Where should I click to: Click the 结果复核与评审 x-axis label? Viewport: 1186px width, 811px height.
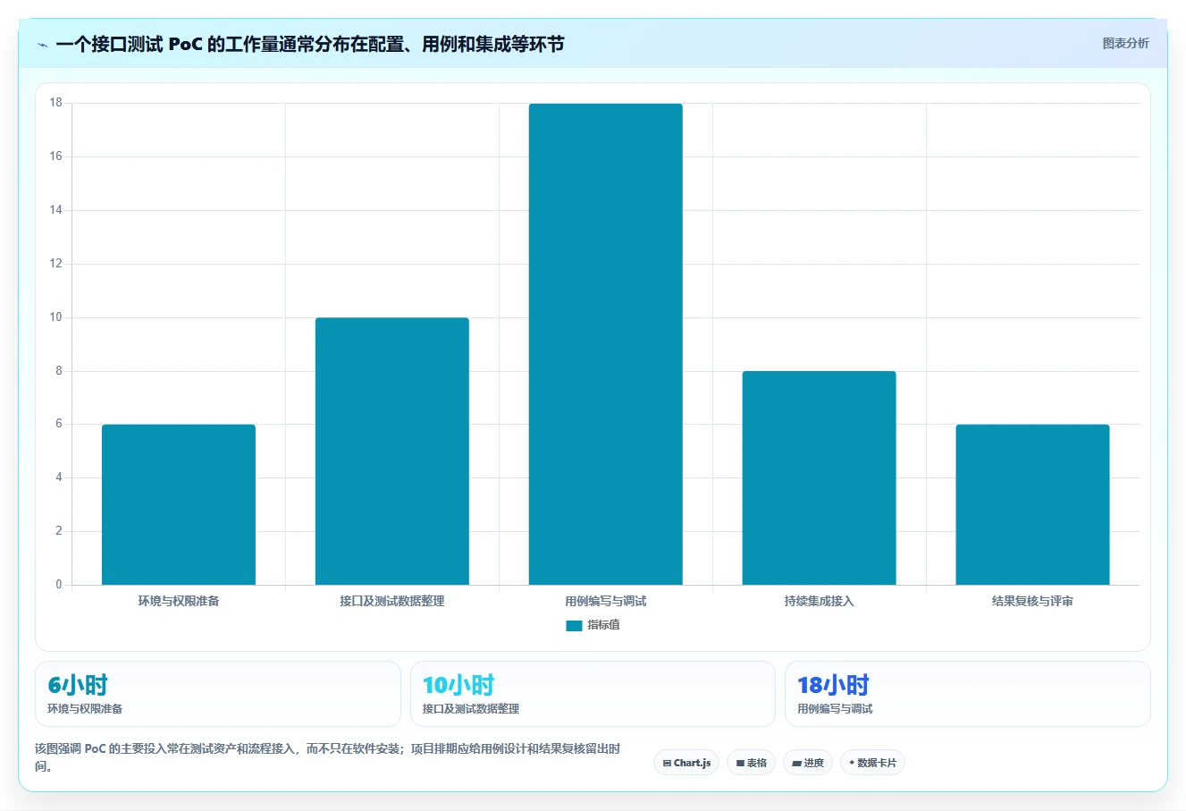pos(1032,601)
